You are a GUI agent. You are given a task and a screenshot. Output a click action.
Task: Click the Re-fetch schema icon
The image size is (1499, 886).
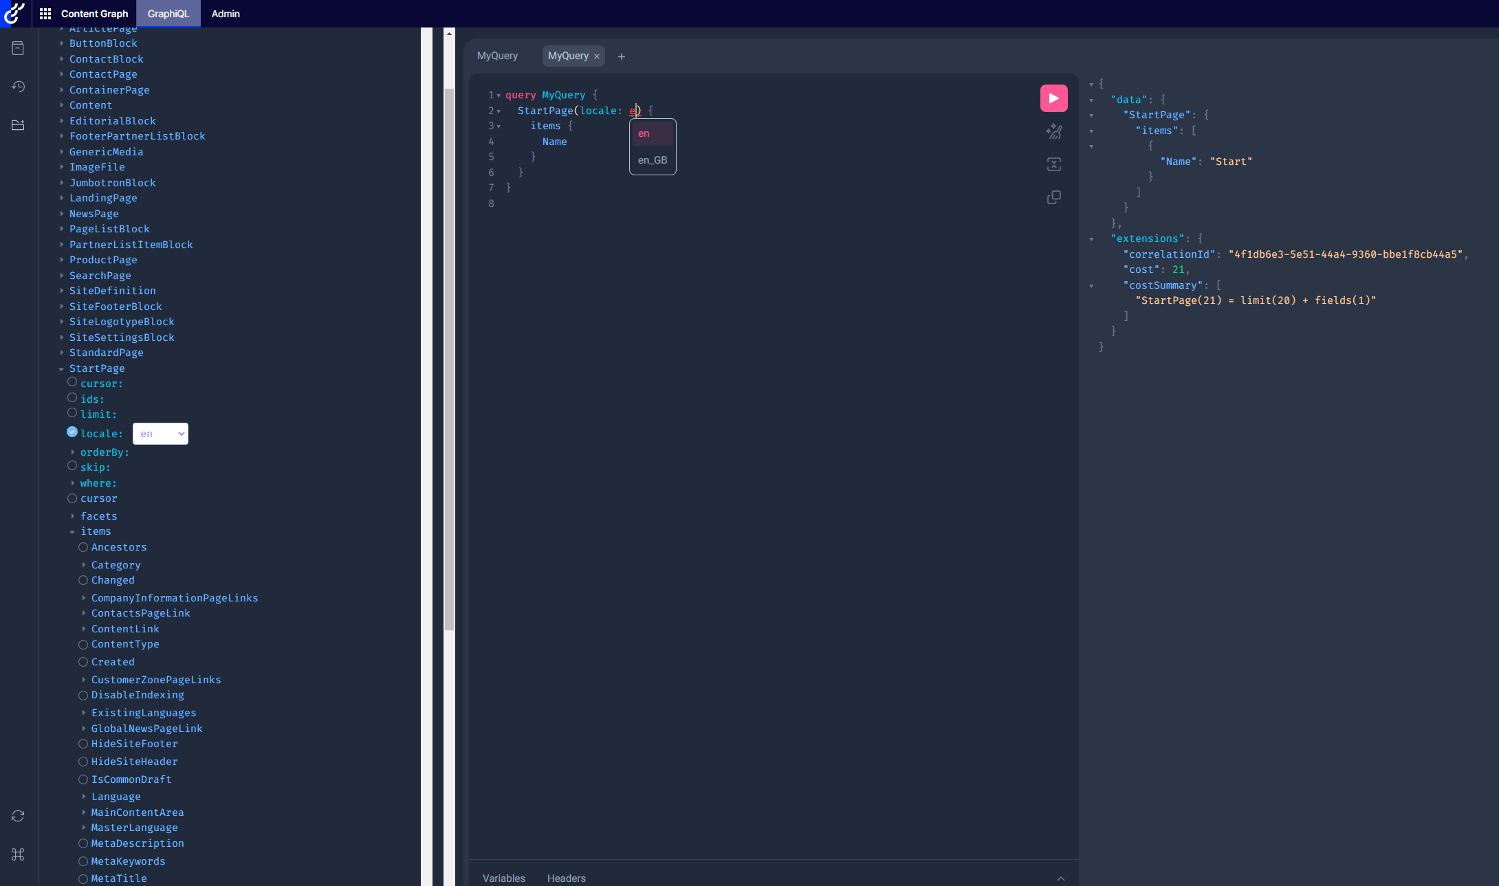pyautogui.click(x=19, y=816)
